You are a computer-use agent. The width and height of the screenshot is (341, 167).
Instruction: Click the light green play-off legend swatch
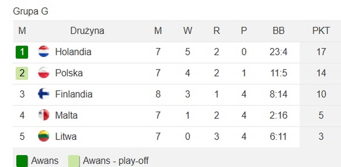pos(74,161)
